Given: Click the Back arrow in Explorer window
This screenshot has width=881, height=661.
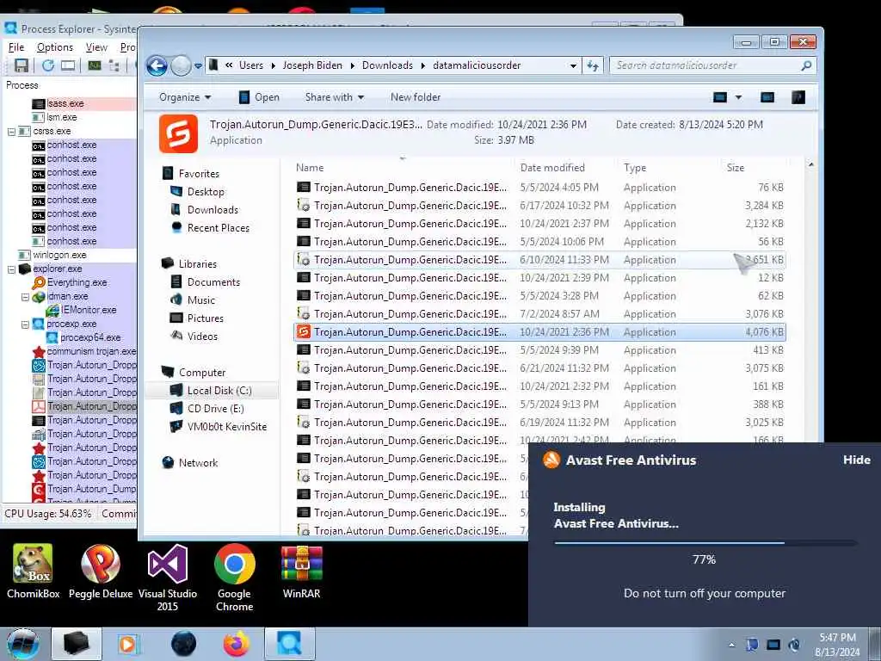Looking at the screenshot, I should coord(157,65).
